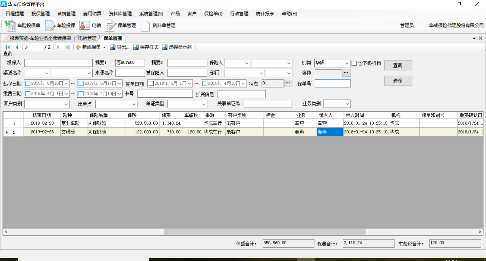Go to the previous record page
Screen dimensions: 486x261
tap(17, 47)
